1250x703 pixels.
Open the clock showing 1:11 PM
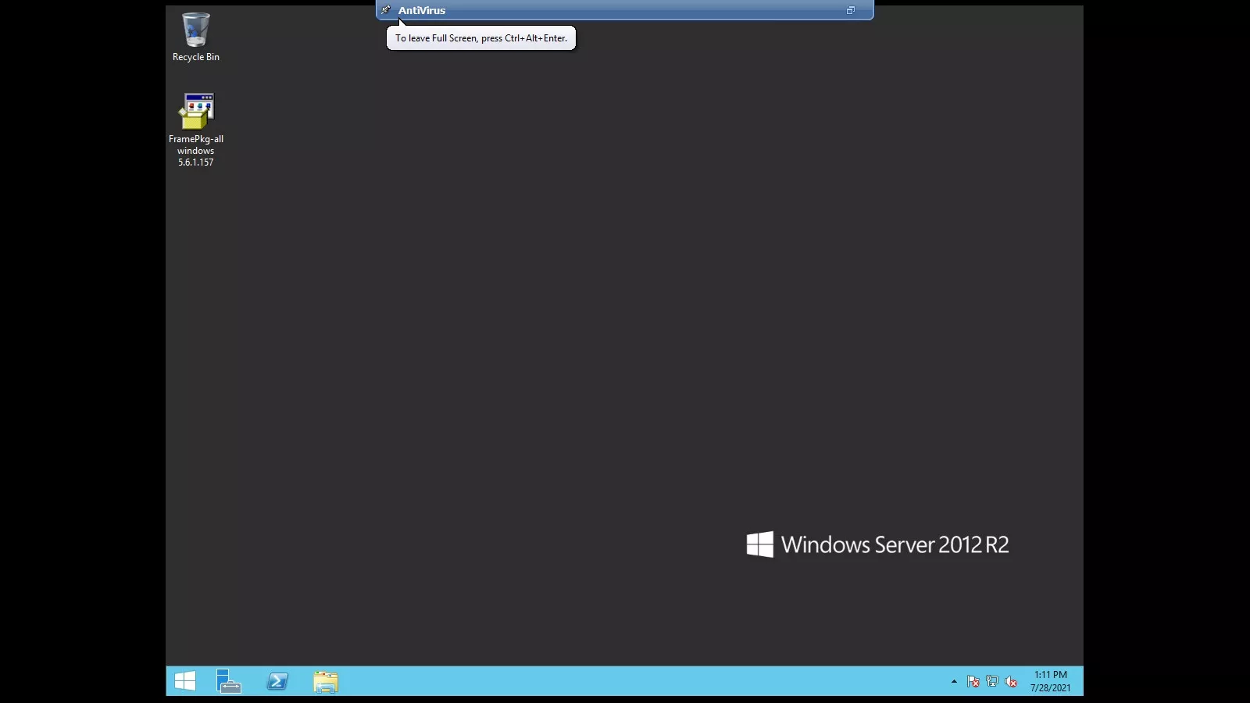(x=1050, y=675)
